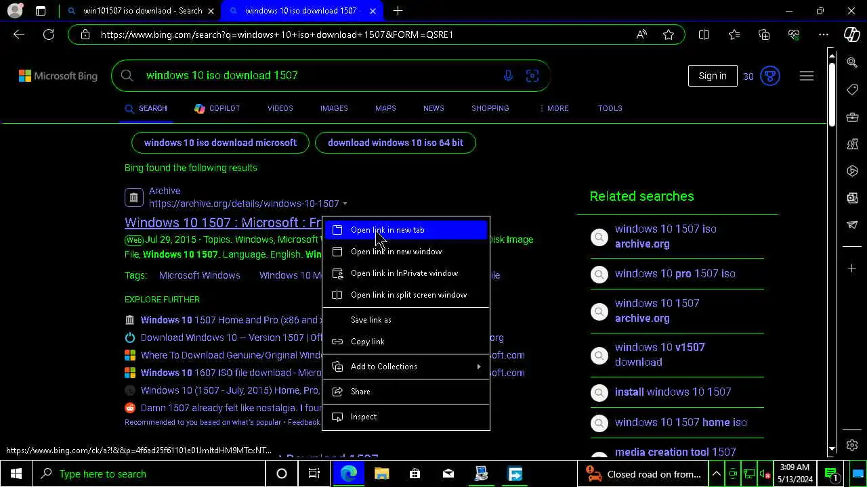Switch to the SHOPPING search tab
This screenshot has height=487, width=867.
coord(490,108)
